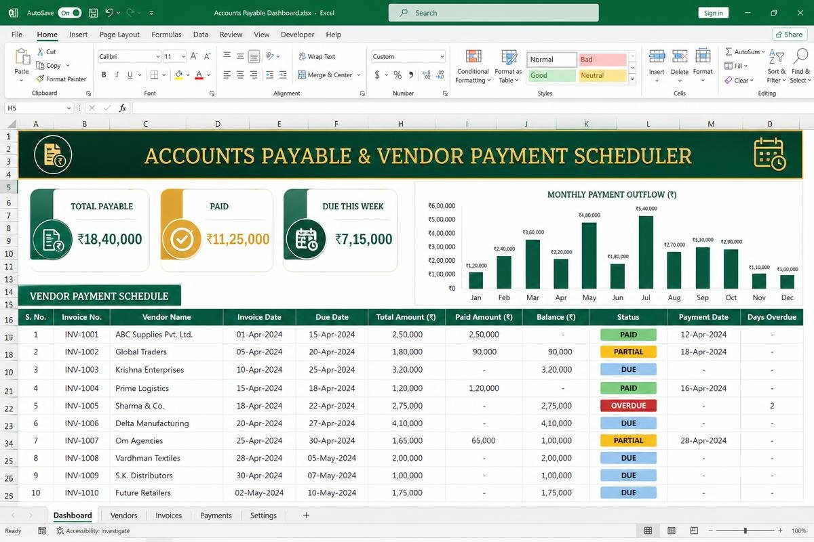Screen dimensions: 814x542
Task: Click Increase Decimal icon
Action: point(427,75)
